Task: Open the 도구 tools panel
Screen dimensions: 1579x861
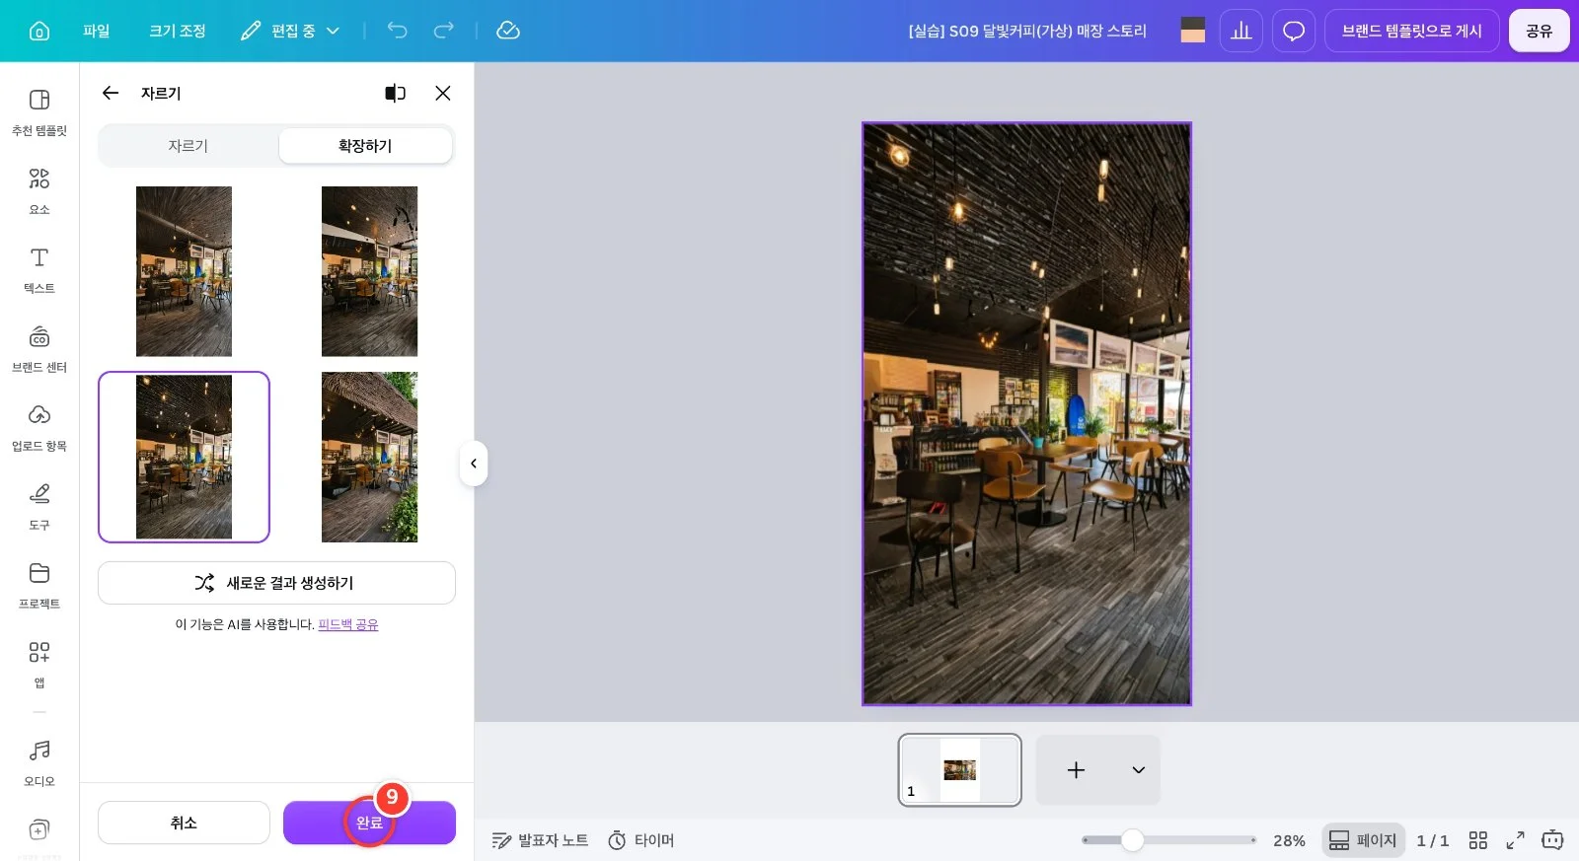Action: pos(39,507)
